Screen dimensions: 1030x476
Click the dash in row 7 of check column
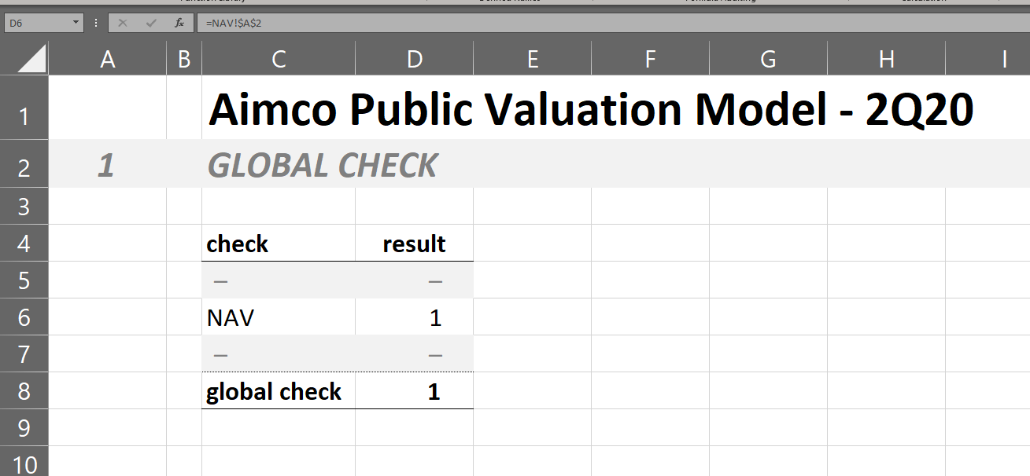pyautogui.click(x=220, y=355)
